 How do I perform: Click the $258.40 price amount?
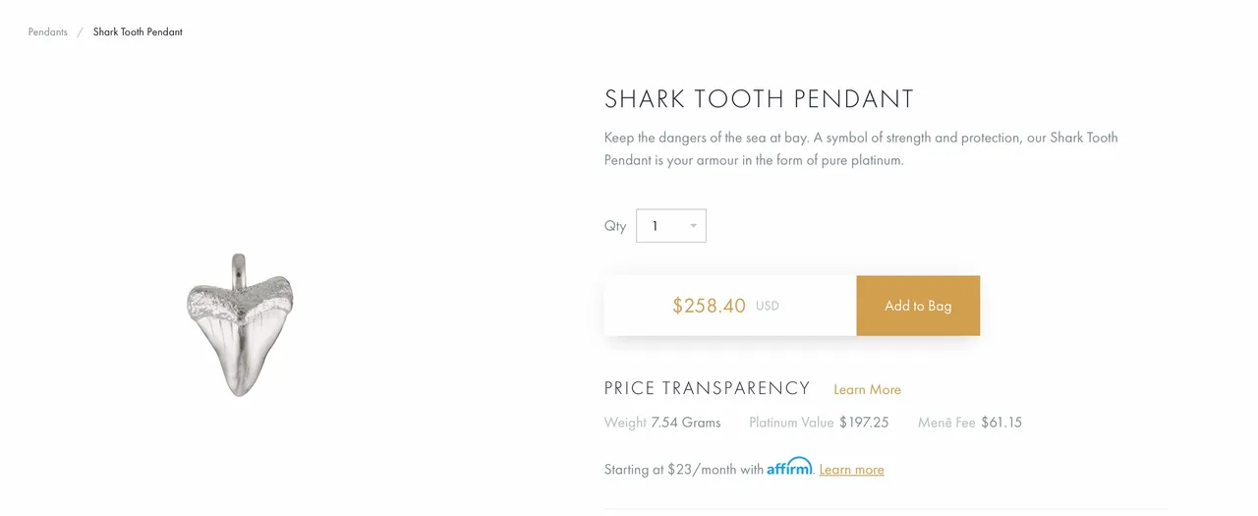(x=710, y=306)
